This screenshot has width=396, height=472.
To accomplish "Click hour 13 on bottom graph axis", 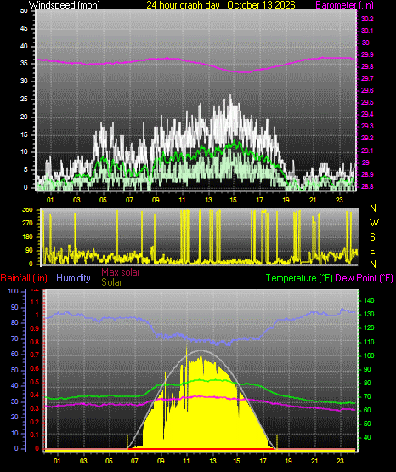I will coord(212,461).
